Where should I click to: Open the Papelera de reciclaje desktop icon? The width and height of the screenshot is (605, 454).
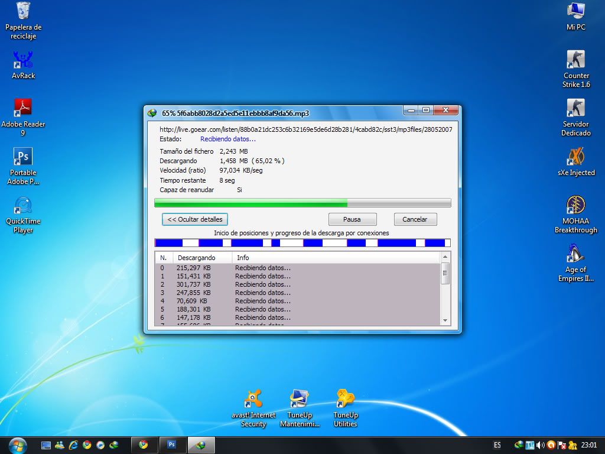tap(23, 12)
